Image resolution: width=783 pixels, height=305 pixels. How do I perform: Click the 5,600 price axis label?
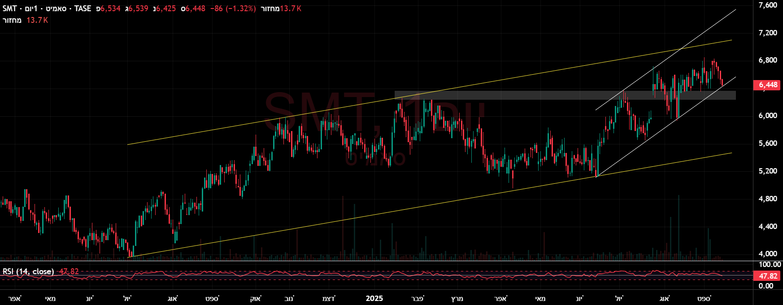click(768, 143)
